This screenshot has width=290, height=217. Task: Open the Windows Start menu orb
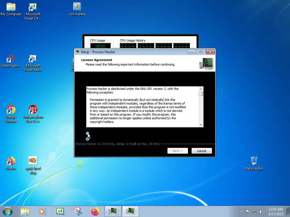(x=8, y=211)
